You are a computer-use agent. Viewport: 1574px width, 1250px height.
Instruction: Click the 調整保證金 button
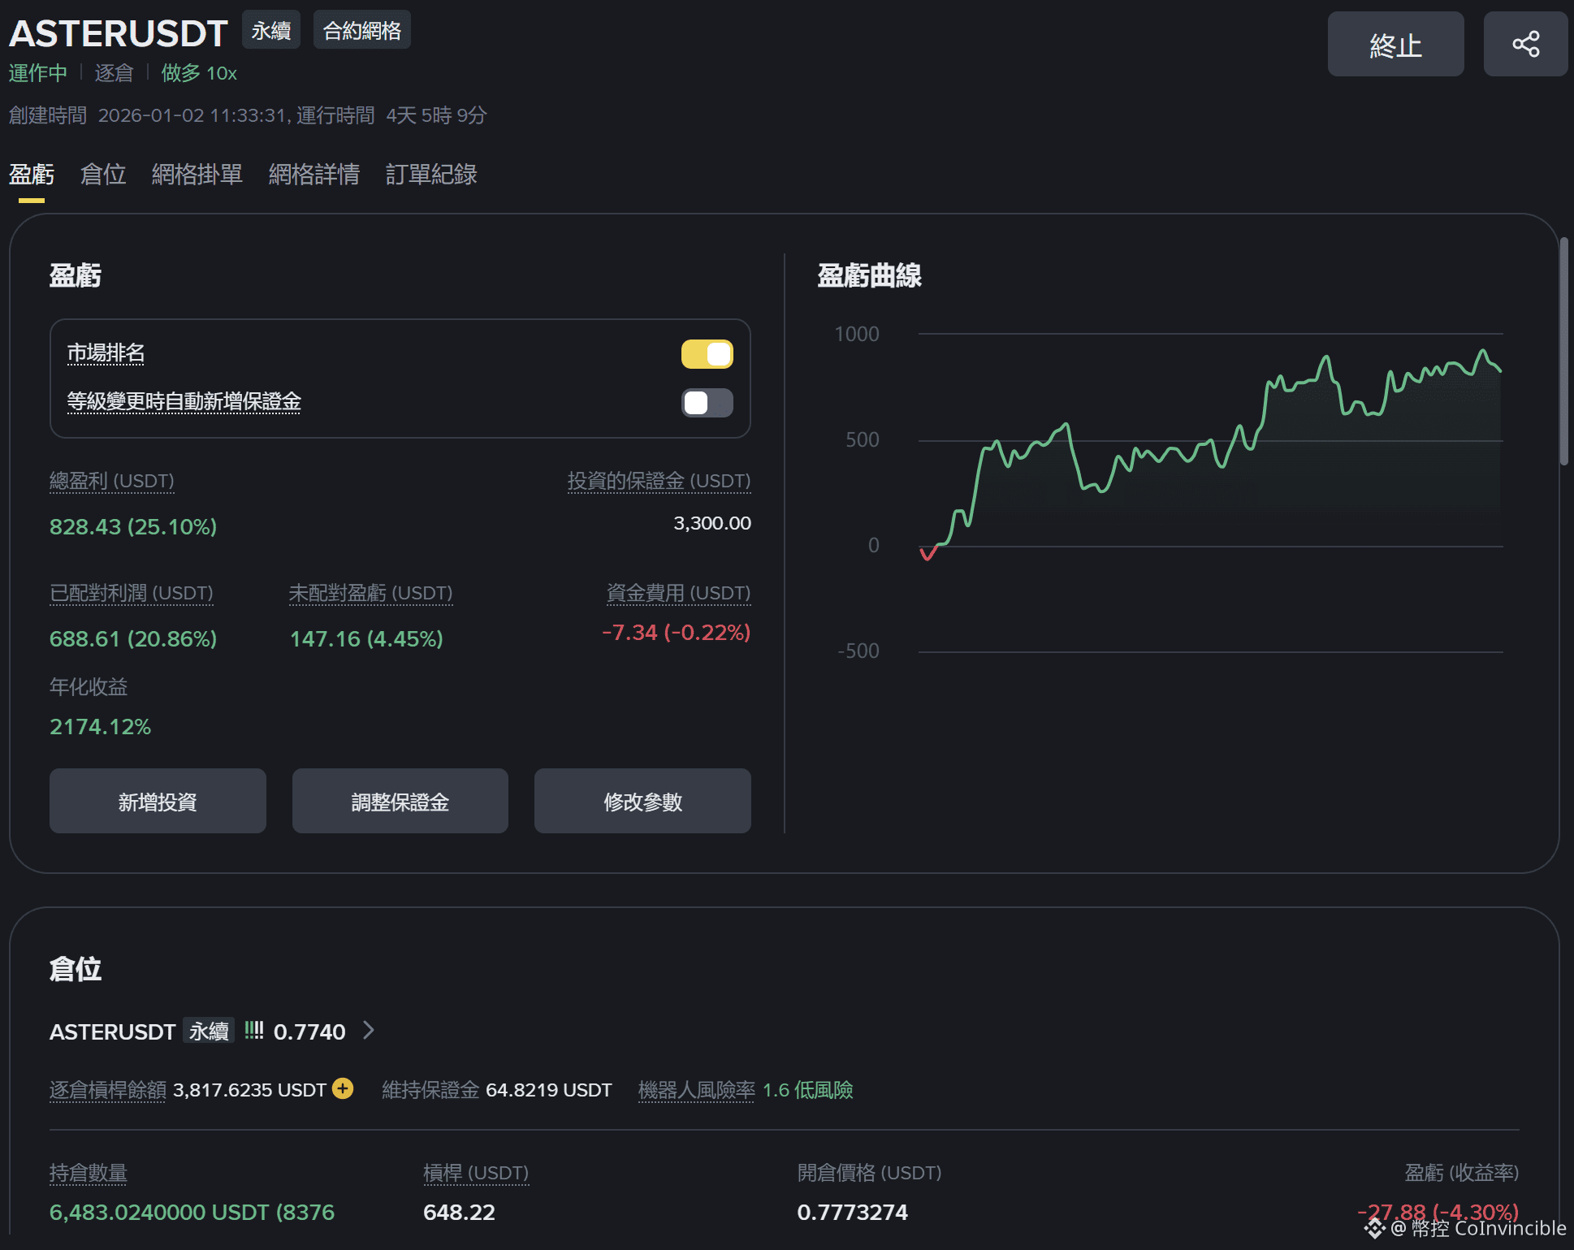click(x=400, y=802)
